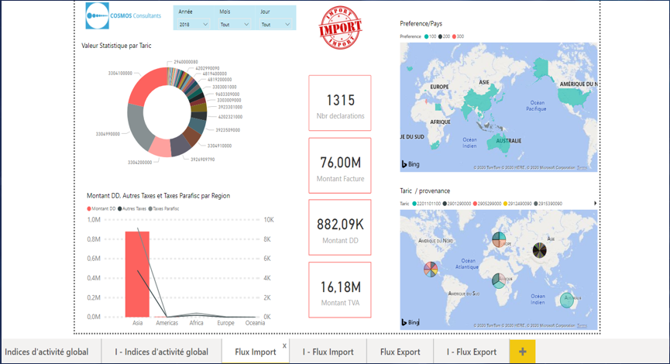Image resolution: width=670 pixels, height=364 pixels.
Task: Open the Flux Export tab
Action: [x=400, y=352]
